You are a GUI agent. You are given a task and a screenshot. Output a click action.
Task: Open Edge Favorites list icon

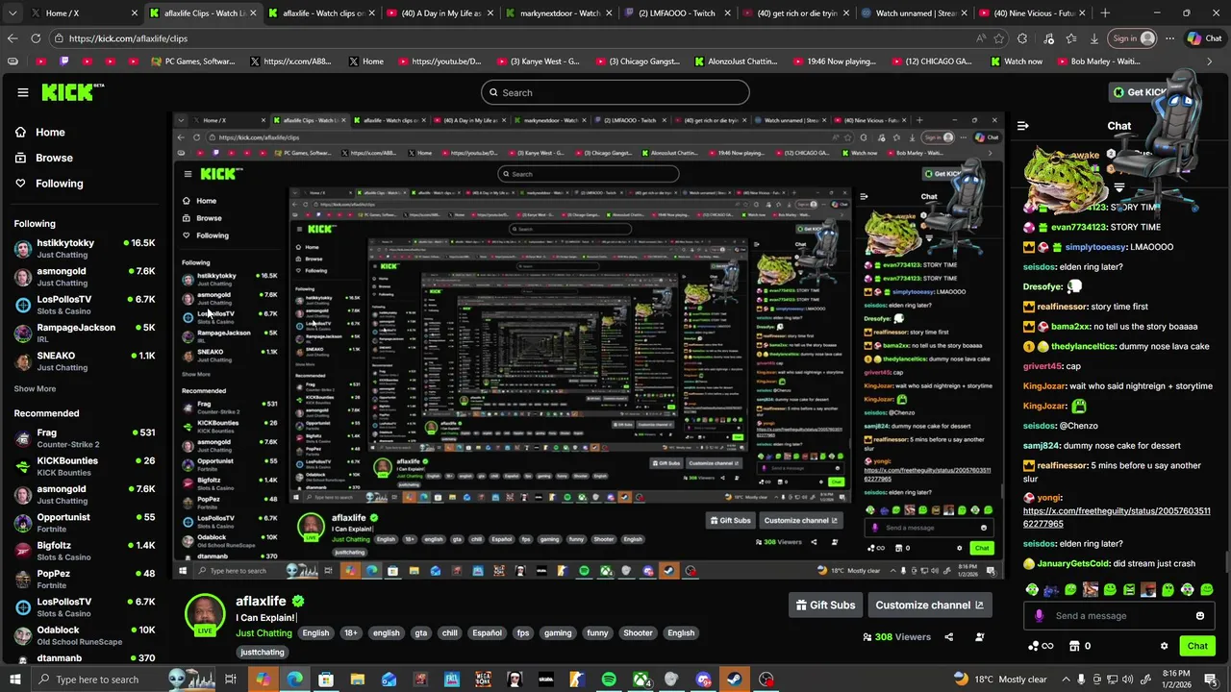coord(1070,38)
